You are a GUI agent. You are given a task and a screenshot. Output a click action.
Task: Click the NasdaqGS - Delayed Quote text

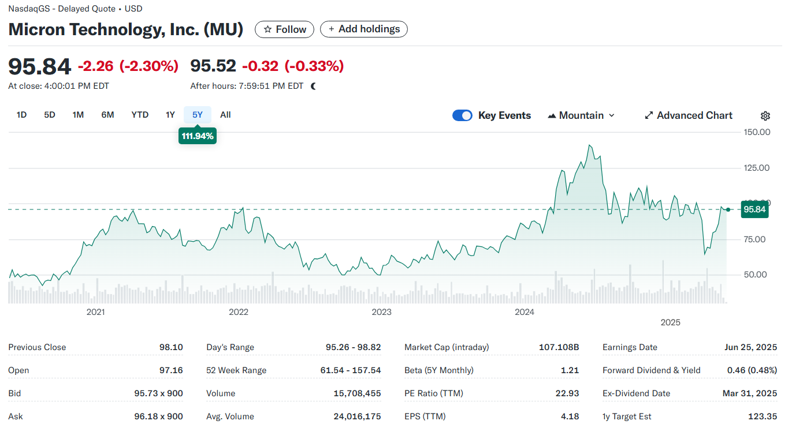(x=62, y=9)
